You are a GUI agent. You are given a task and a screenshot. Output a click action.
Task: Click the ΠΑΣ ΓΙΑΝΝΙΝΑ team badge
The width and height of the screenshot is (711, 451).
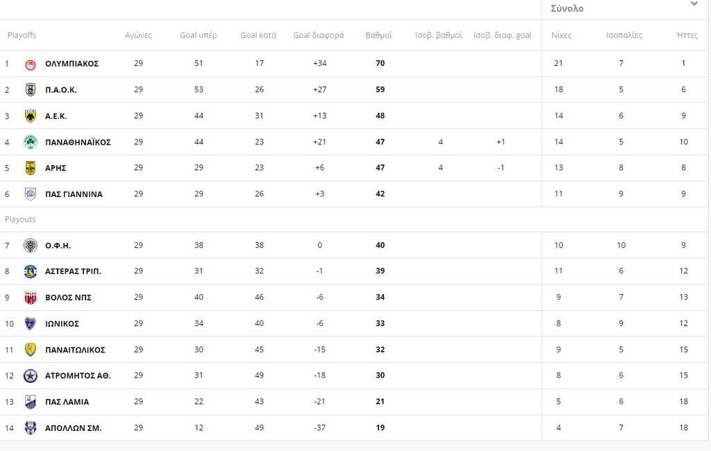coord(31,194)
